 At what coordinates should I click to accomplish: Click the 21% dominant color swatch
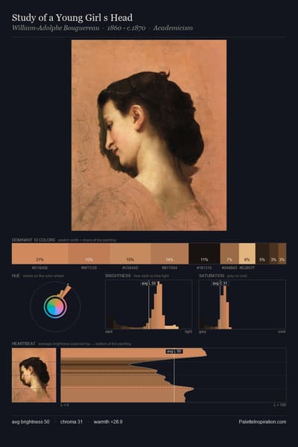40,254
